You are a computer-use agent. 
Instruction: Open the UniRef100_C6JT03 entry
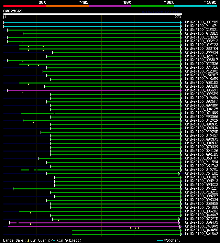(x=201, y=166)
